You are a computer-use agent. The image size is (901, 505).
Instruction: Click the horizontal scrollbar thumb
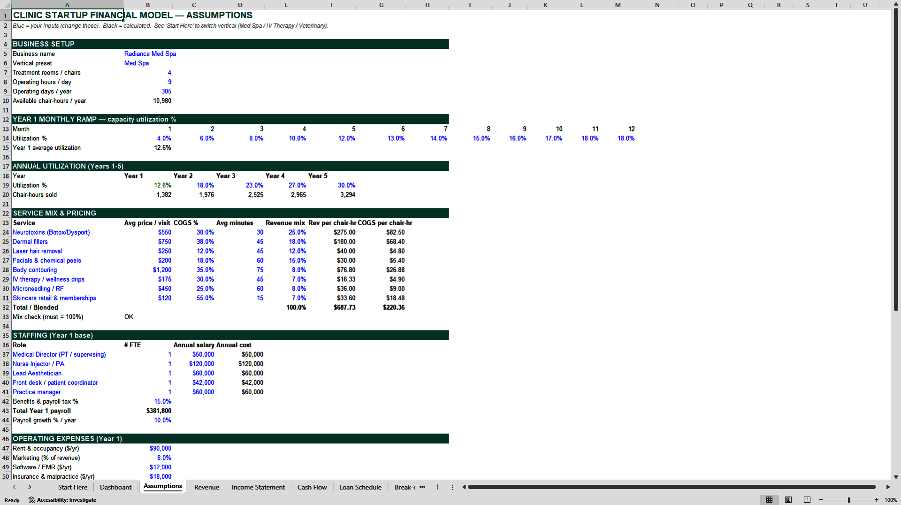(x=672, y=487)
